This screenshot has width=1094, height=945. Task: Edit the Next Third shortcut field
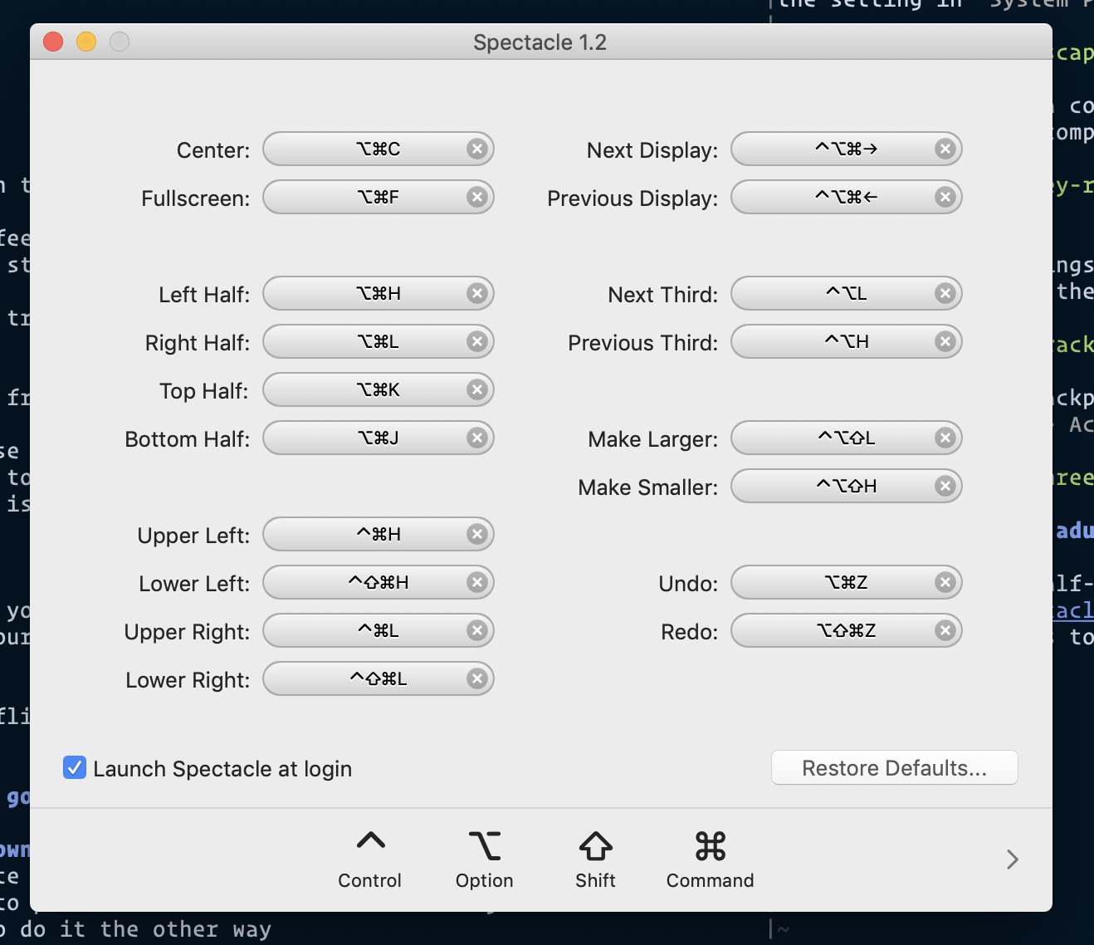pos(847,293)
